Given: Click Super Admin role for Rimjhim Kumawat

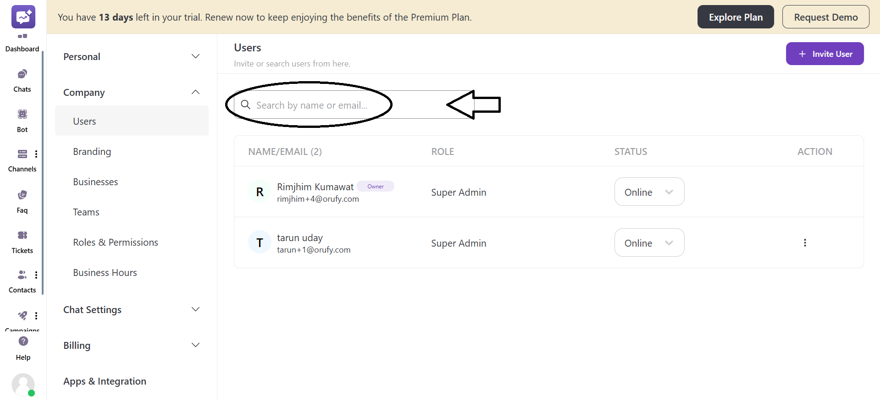Looking at the screenshot, I should click(459, 193).
